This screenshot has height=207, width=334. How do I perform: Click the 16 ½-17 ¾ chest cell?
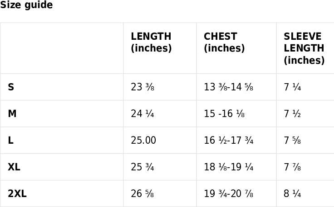(x=228, y=141)
